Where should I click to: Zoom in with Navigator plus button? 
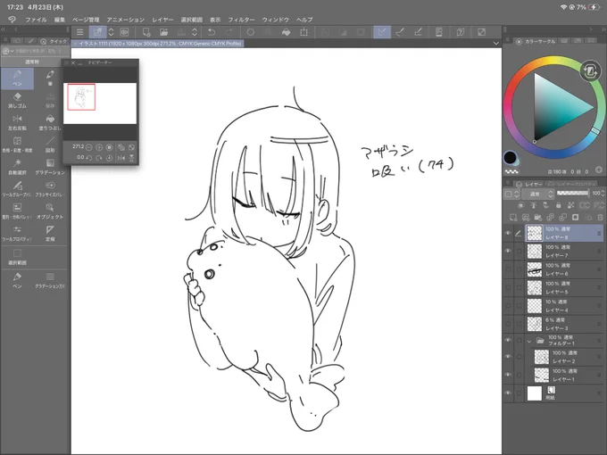point(99,147)
